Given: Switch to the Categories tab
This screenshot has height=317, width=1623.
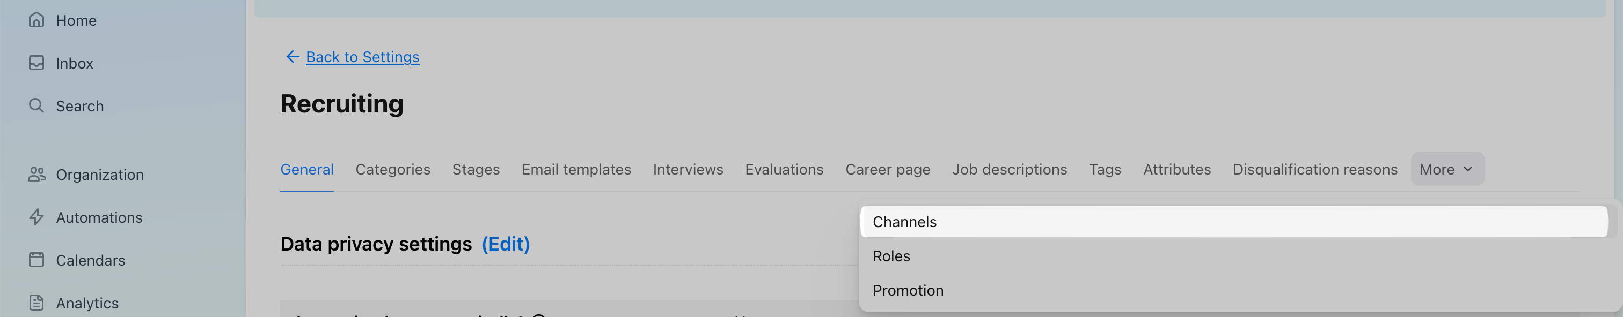Looking at the screenshot, I should [x=392, y=169].
